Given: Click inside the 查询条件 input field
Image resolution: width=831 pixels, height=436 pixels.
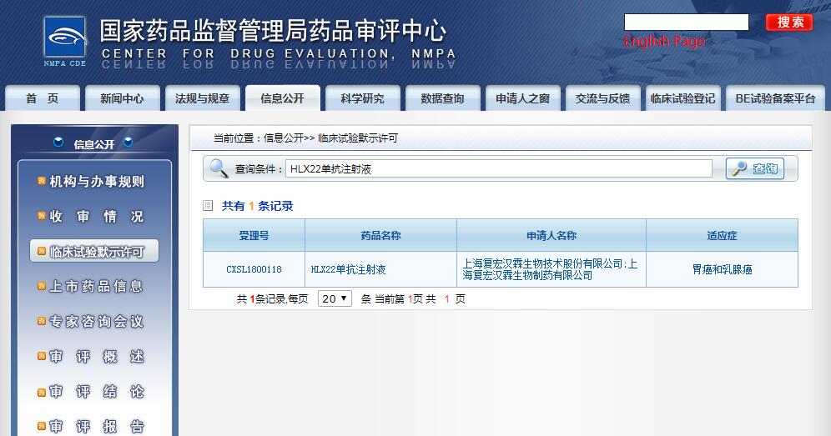Looking at the screenshot, I should [x=498, y=168].
